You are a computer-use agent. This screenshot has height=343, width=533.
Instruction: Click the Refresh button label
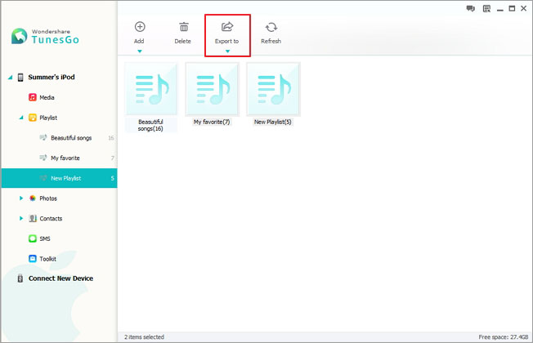271,41
